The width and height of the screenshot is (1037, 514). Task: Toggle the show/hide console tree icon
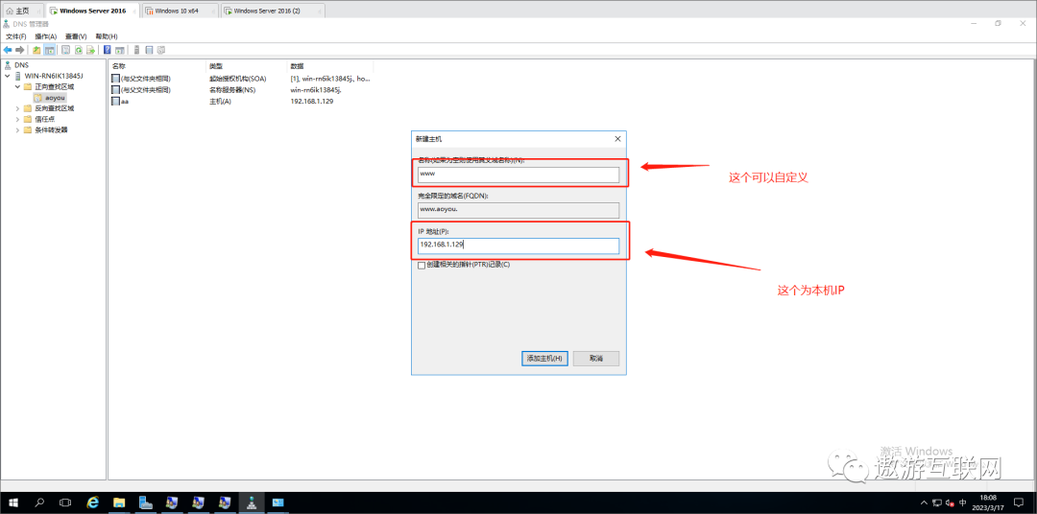pos(49,50)
